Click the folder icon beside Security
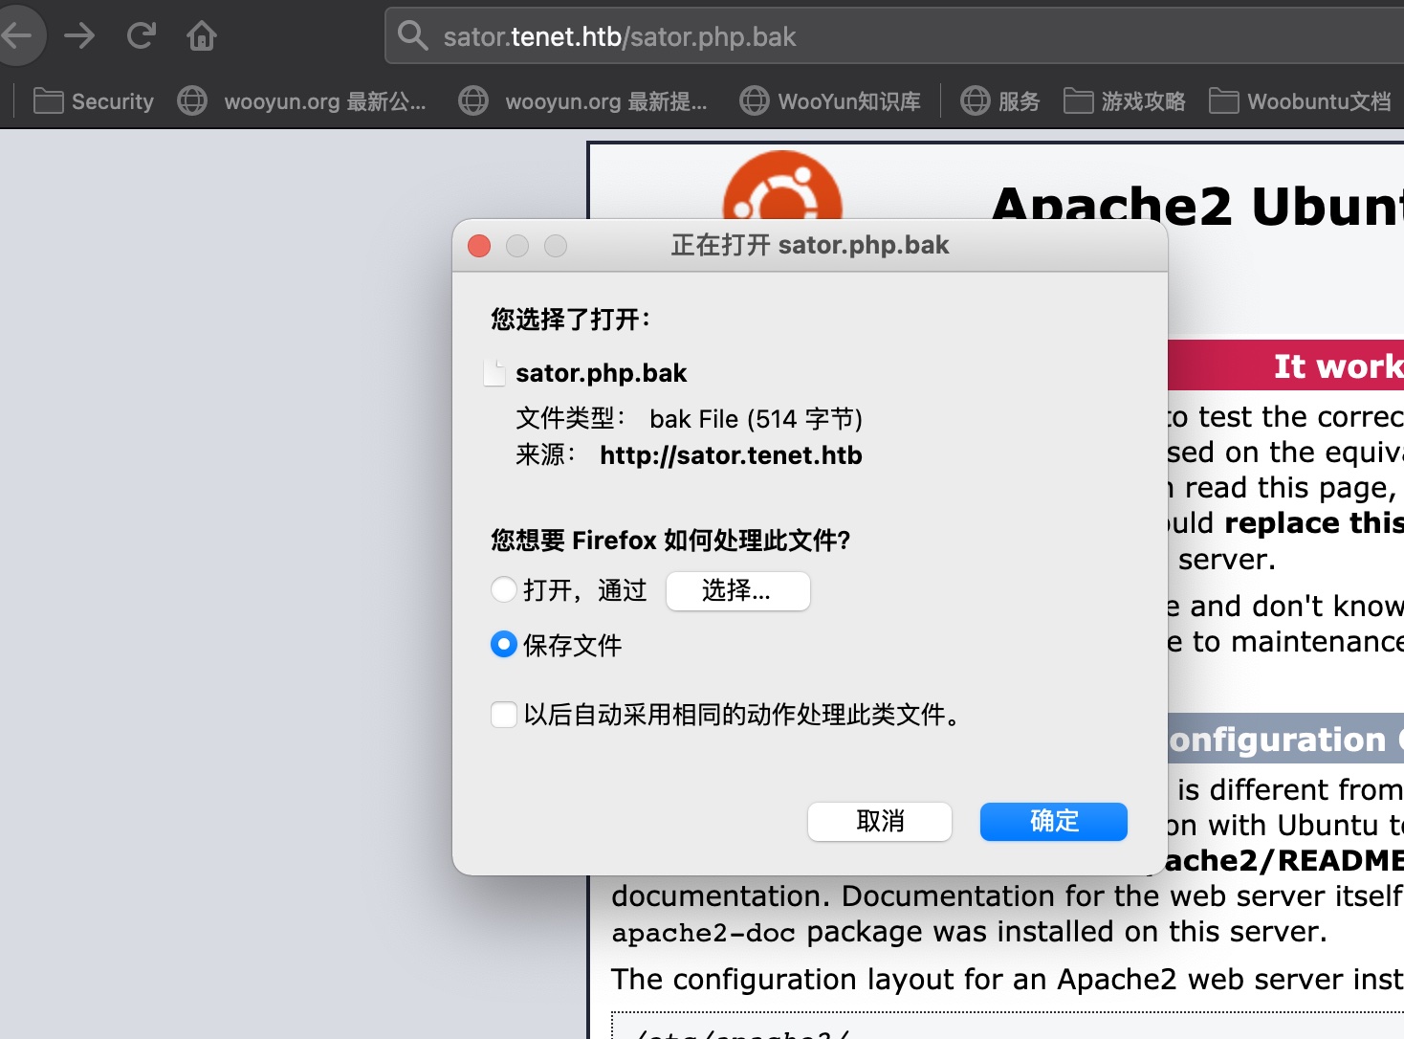The height and width of the screenshot is (1039, 1404). 48,100
